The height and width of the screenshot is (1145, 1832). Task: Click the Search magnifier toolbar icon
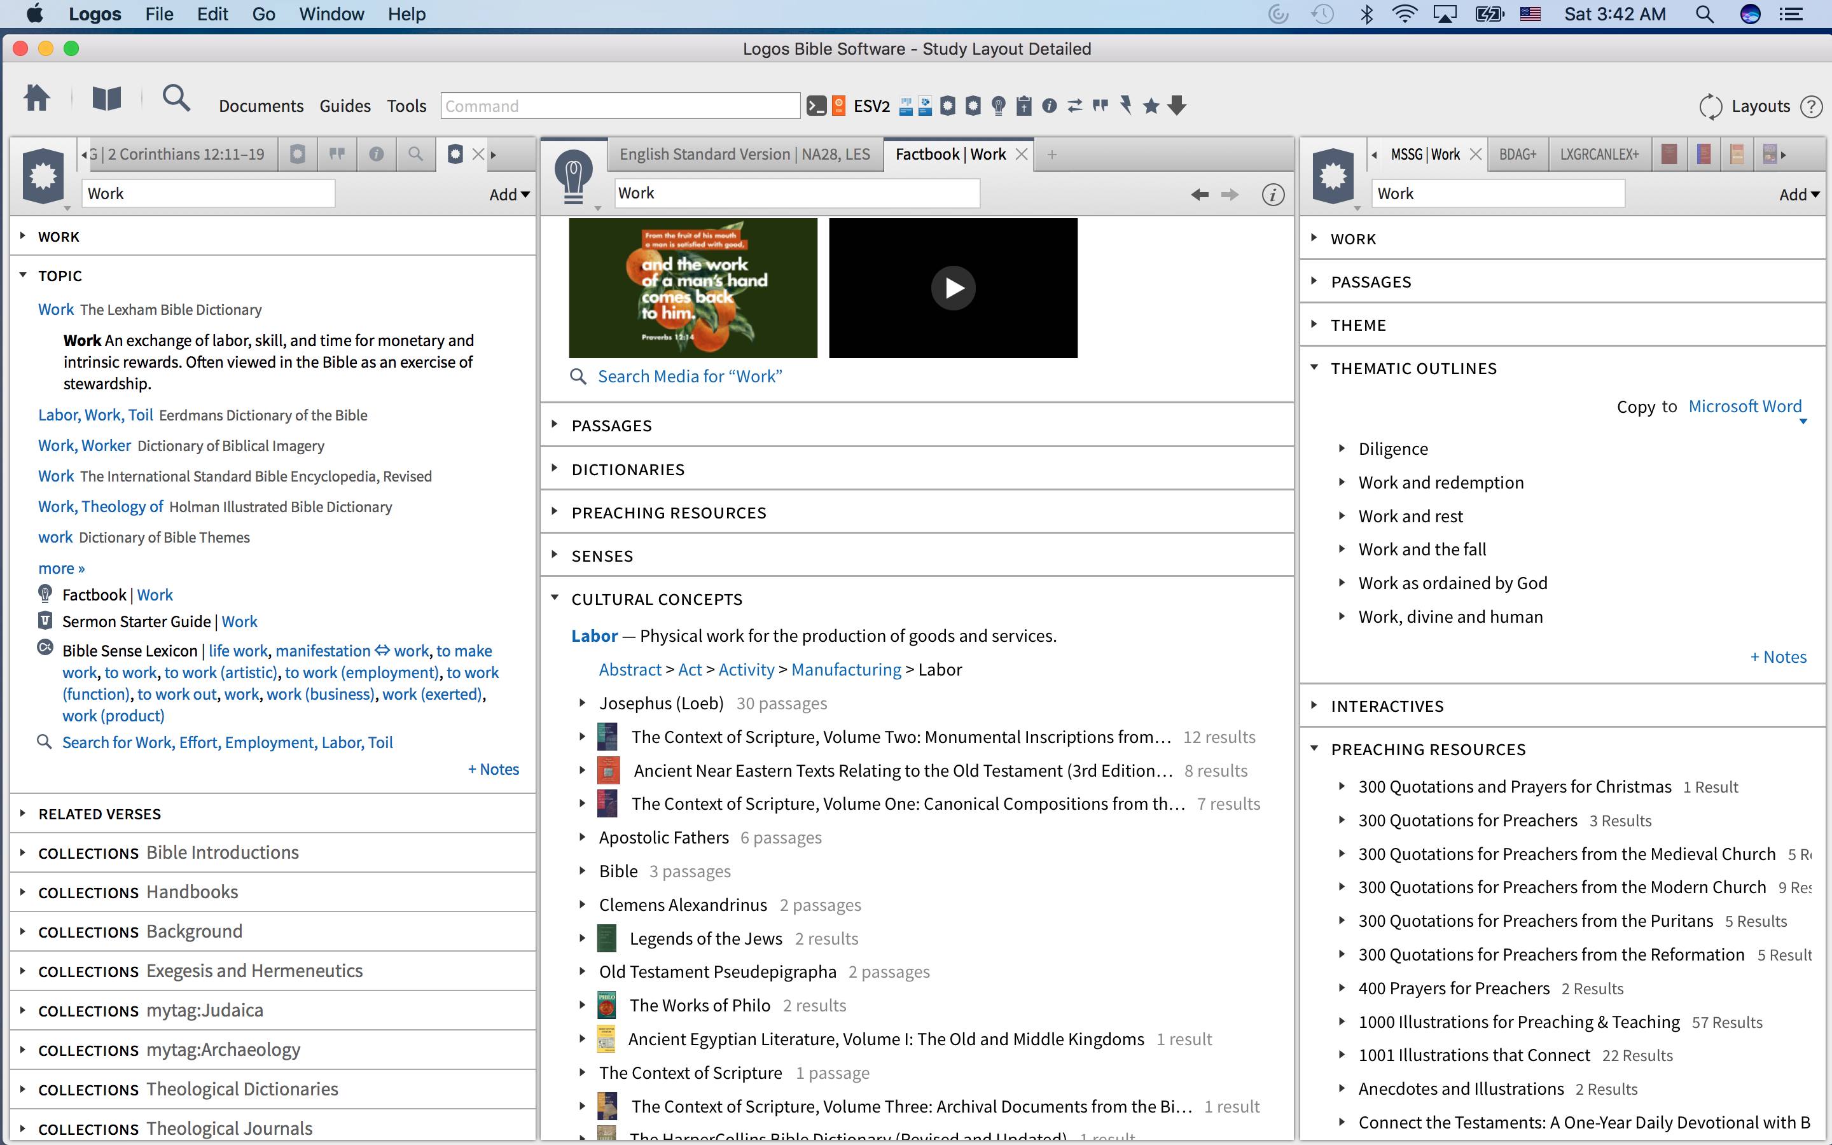pyautogui.click(x=176, y=99)
